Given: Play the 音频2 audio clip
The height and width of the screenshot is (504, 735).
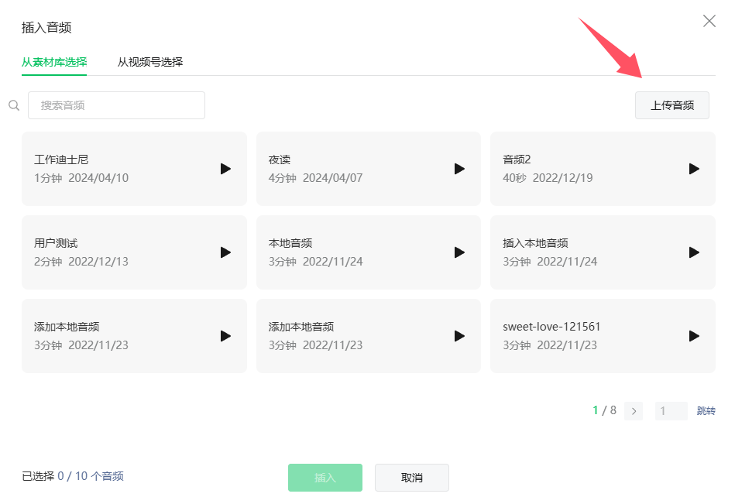Looking at the screenshot, I should pos(694,169).
